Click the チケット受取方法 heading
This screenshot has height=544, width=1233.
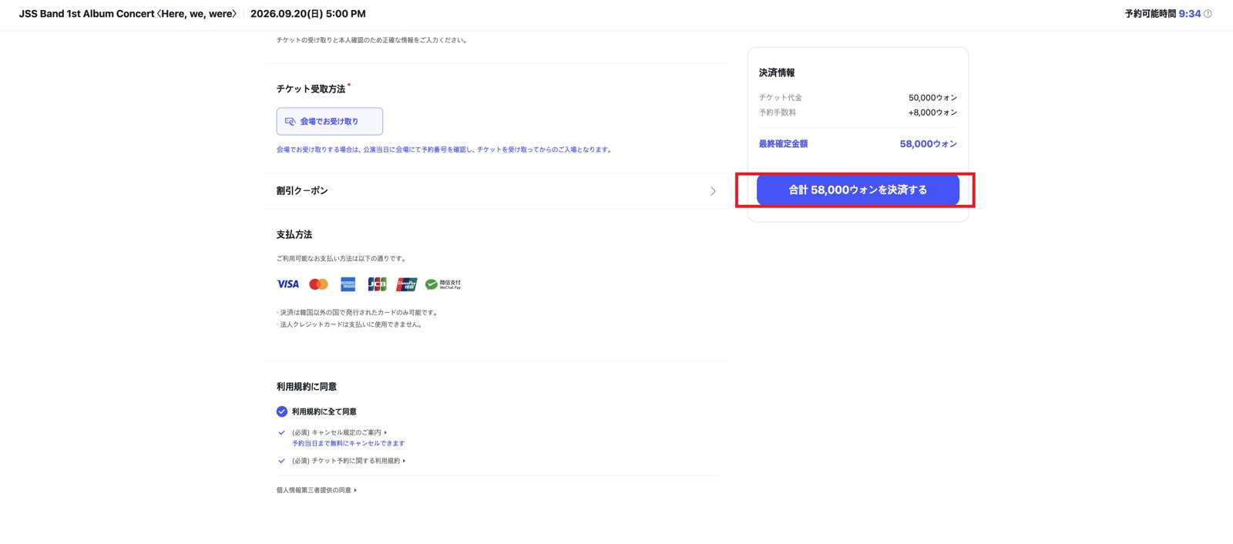click(x=311, y=89)
